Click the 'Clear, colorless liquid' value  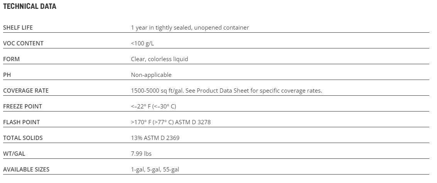[159, 59]
